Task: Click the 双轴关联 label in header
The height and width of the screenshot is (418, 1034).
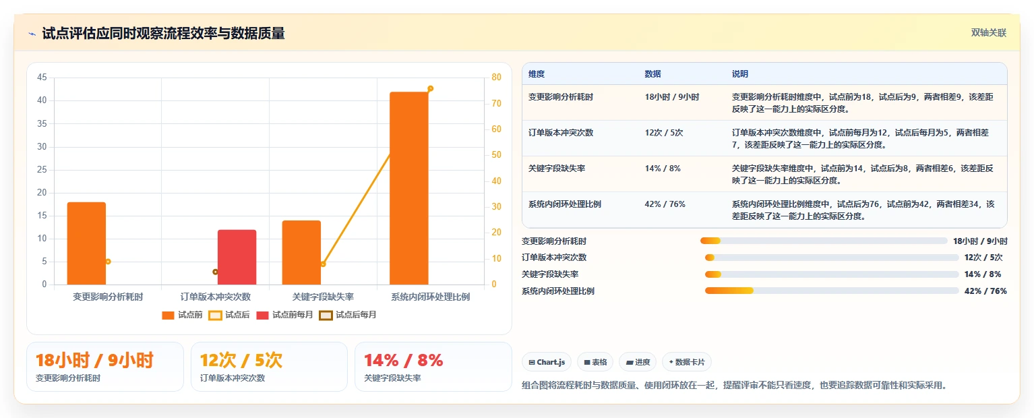Action: pos(989,33)
